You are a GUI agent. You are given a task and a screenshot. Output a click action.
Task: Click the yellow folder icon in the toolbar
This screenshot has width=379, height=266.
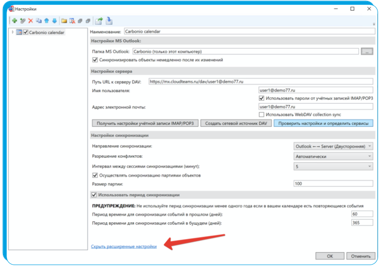64,21
